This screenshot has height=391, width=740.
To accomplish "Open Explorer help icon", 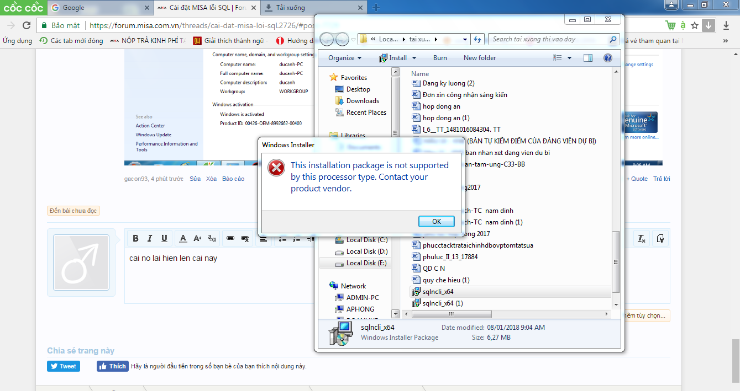I will (x=608, y=58).
